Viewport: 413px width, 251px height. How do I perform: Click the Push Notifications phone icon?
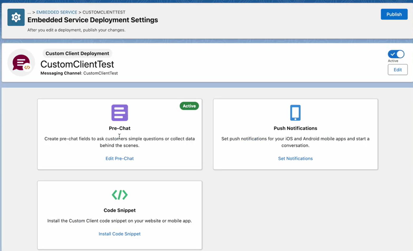pyautogui.click(x=295, y=113)
